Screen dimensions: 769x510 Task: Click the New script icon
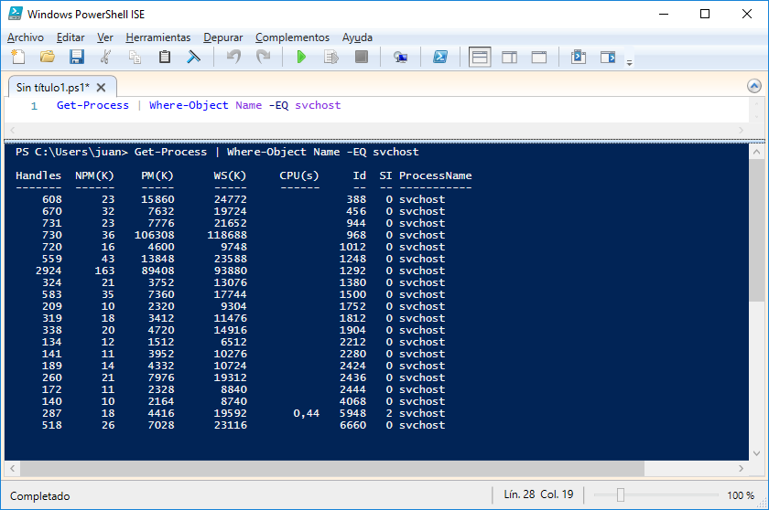tap(18, 58)
